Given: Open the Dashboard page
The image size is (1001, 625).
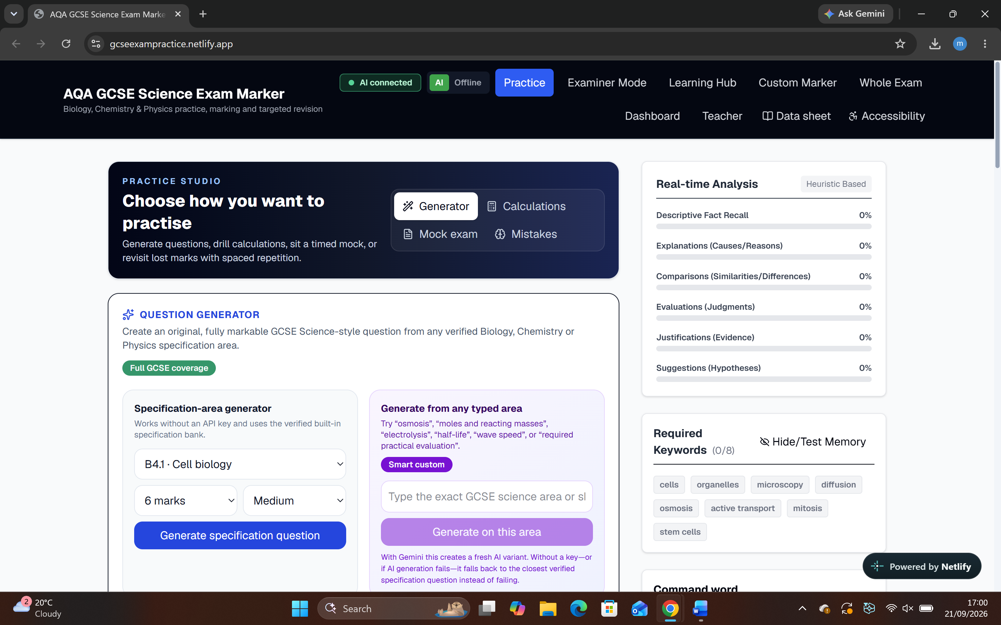Looking at the screenshot, I should [x=652, y=116].
